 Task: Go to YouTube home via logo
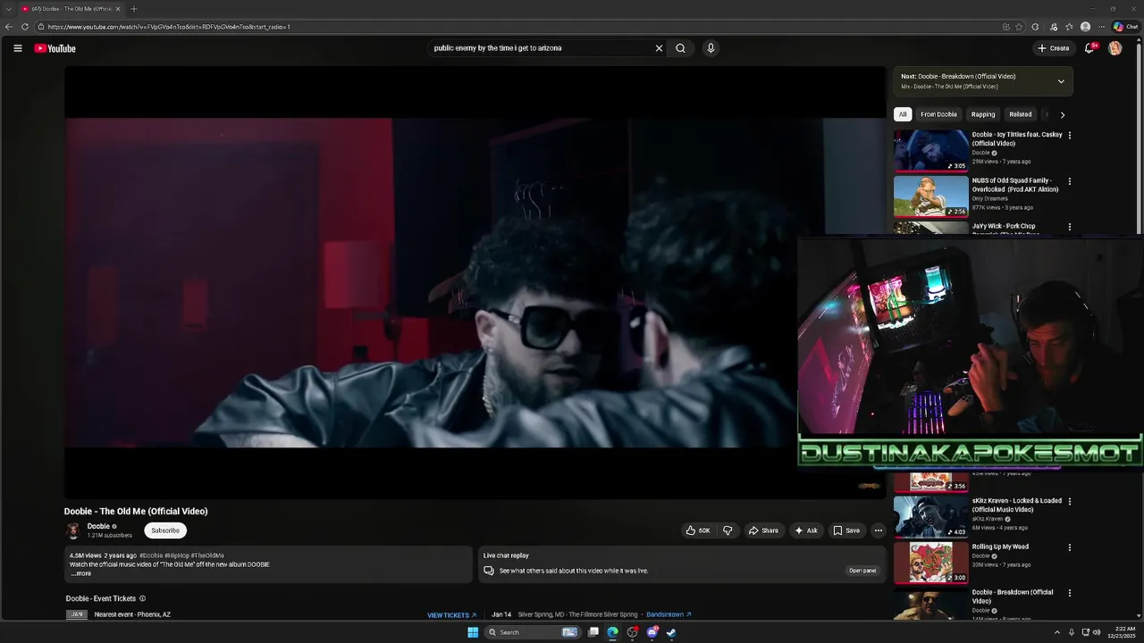[x=55, y=48]
